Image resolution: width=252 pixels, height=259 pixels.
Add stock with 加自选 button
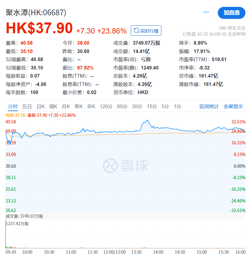click(231, 13)
